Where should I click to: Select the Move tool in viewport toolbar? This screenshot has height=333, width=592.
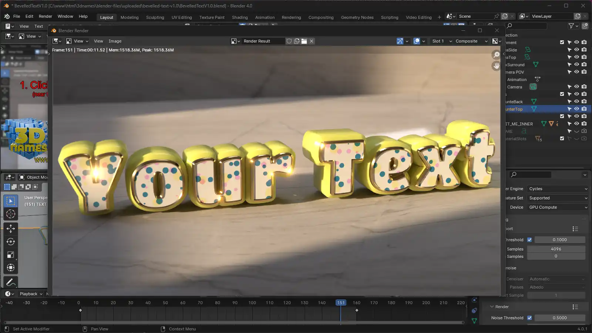(x=11, y=229)
